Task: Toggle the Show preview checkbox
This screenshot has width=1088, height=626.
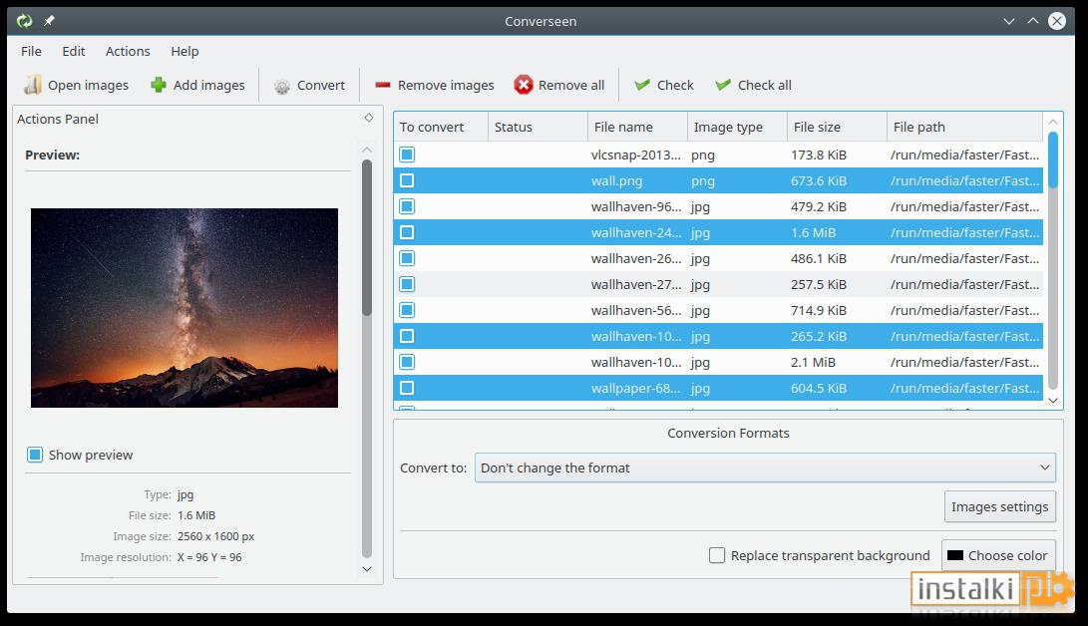Action: point(35,455)
